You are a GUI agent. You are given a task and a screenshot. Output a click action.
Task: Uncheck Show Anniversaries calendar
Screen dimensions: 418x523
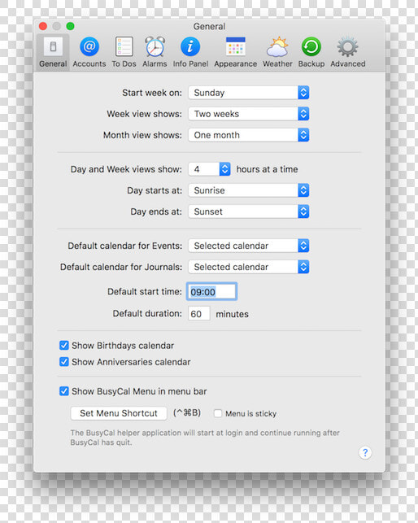[64, 362]
